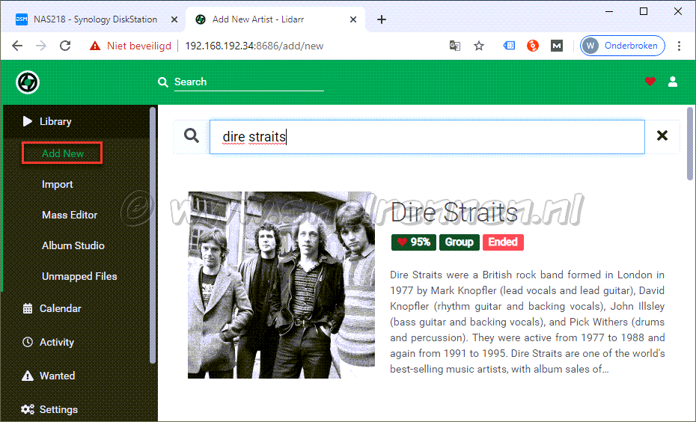
Task: Click the orange round extension icon
Action: tap(533, 46)
